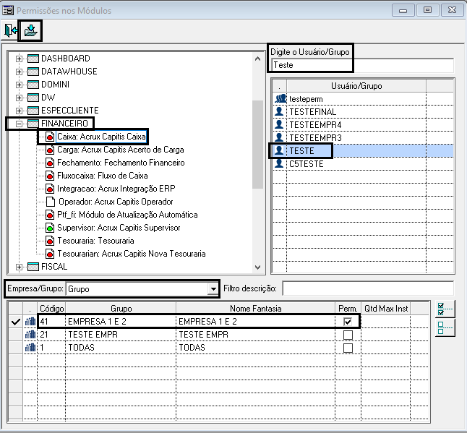Select user TESTE in the list
The image size is (467, 433).
(x=364, y=150)
